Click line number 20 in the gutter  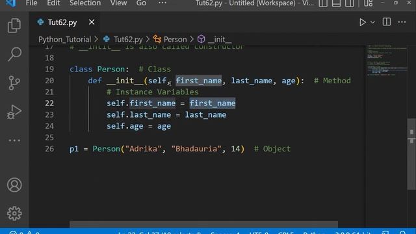[x=49, y=81]
